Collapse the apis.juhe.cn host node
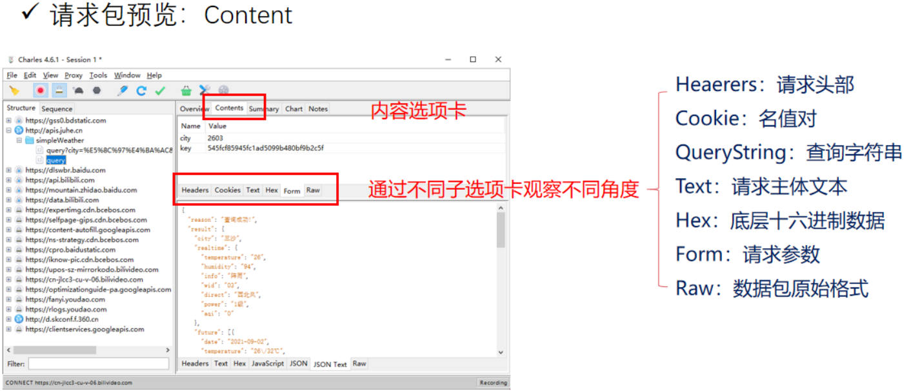 click(9, 130)
